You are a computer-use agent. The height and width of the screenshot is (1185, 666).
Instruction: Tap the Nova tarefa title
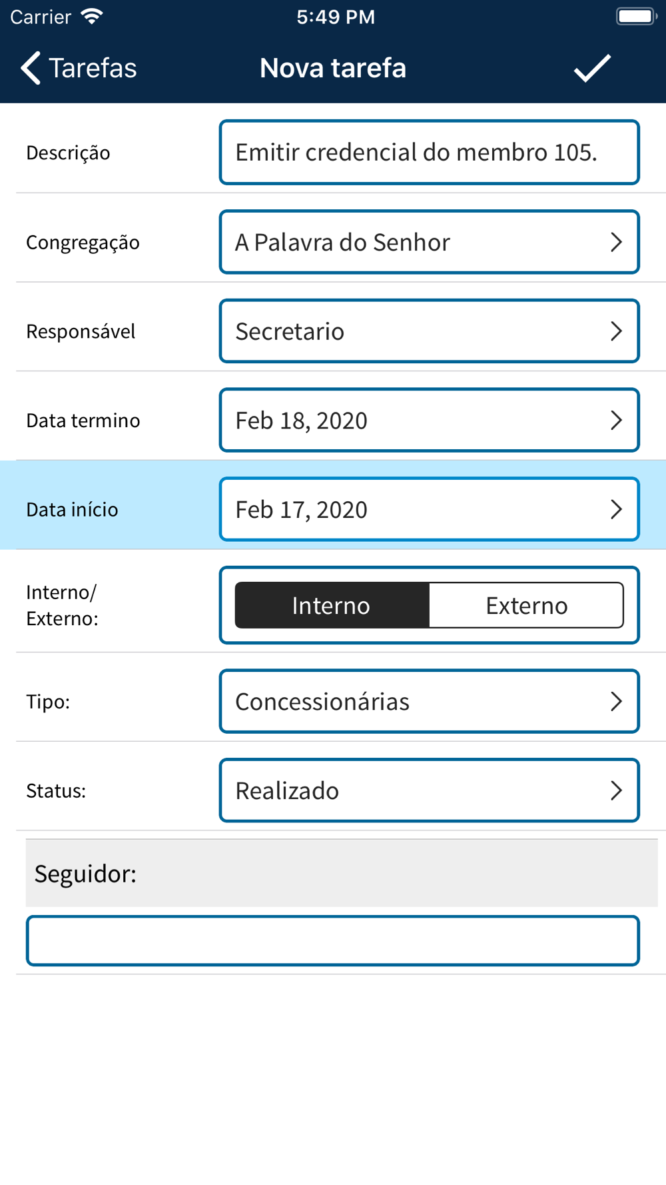pyautogui.click(x=333, y=68)
